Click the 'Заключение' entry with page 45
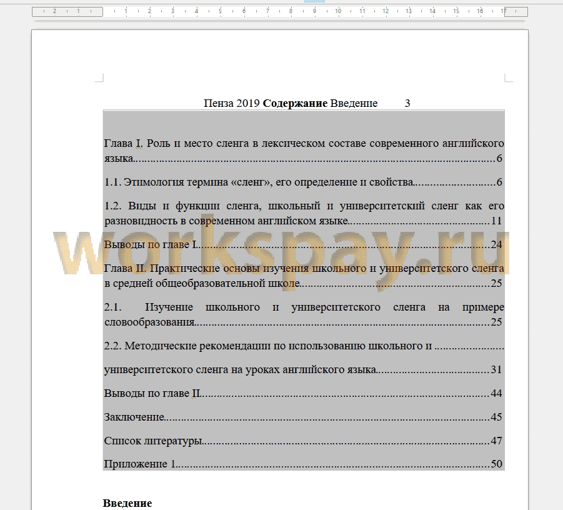 click(x=304, y=417)
